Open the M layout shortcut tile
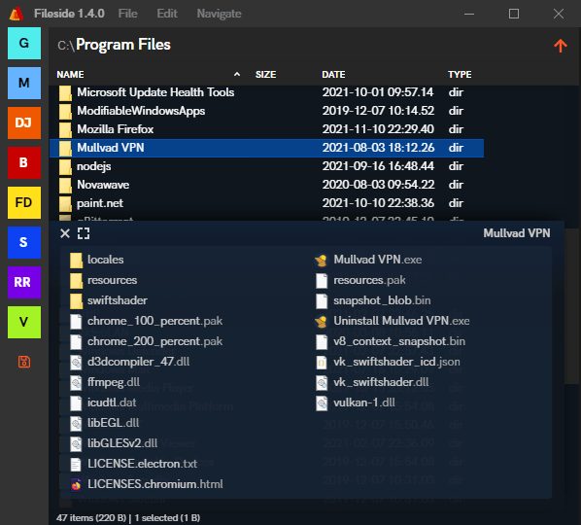The width and height of the screenshot is (581, 525). tap(24, 83)
